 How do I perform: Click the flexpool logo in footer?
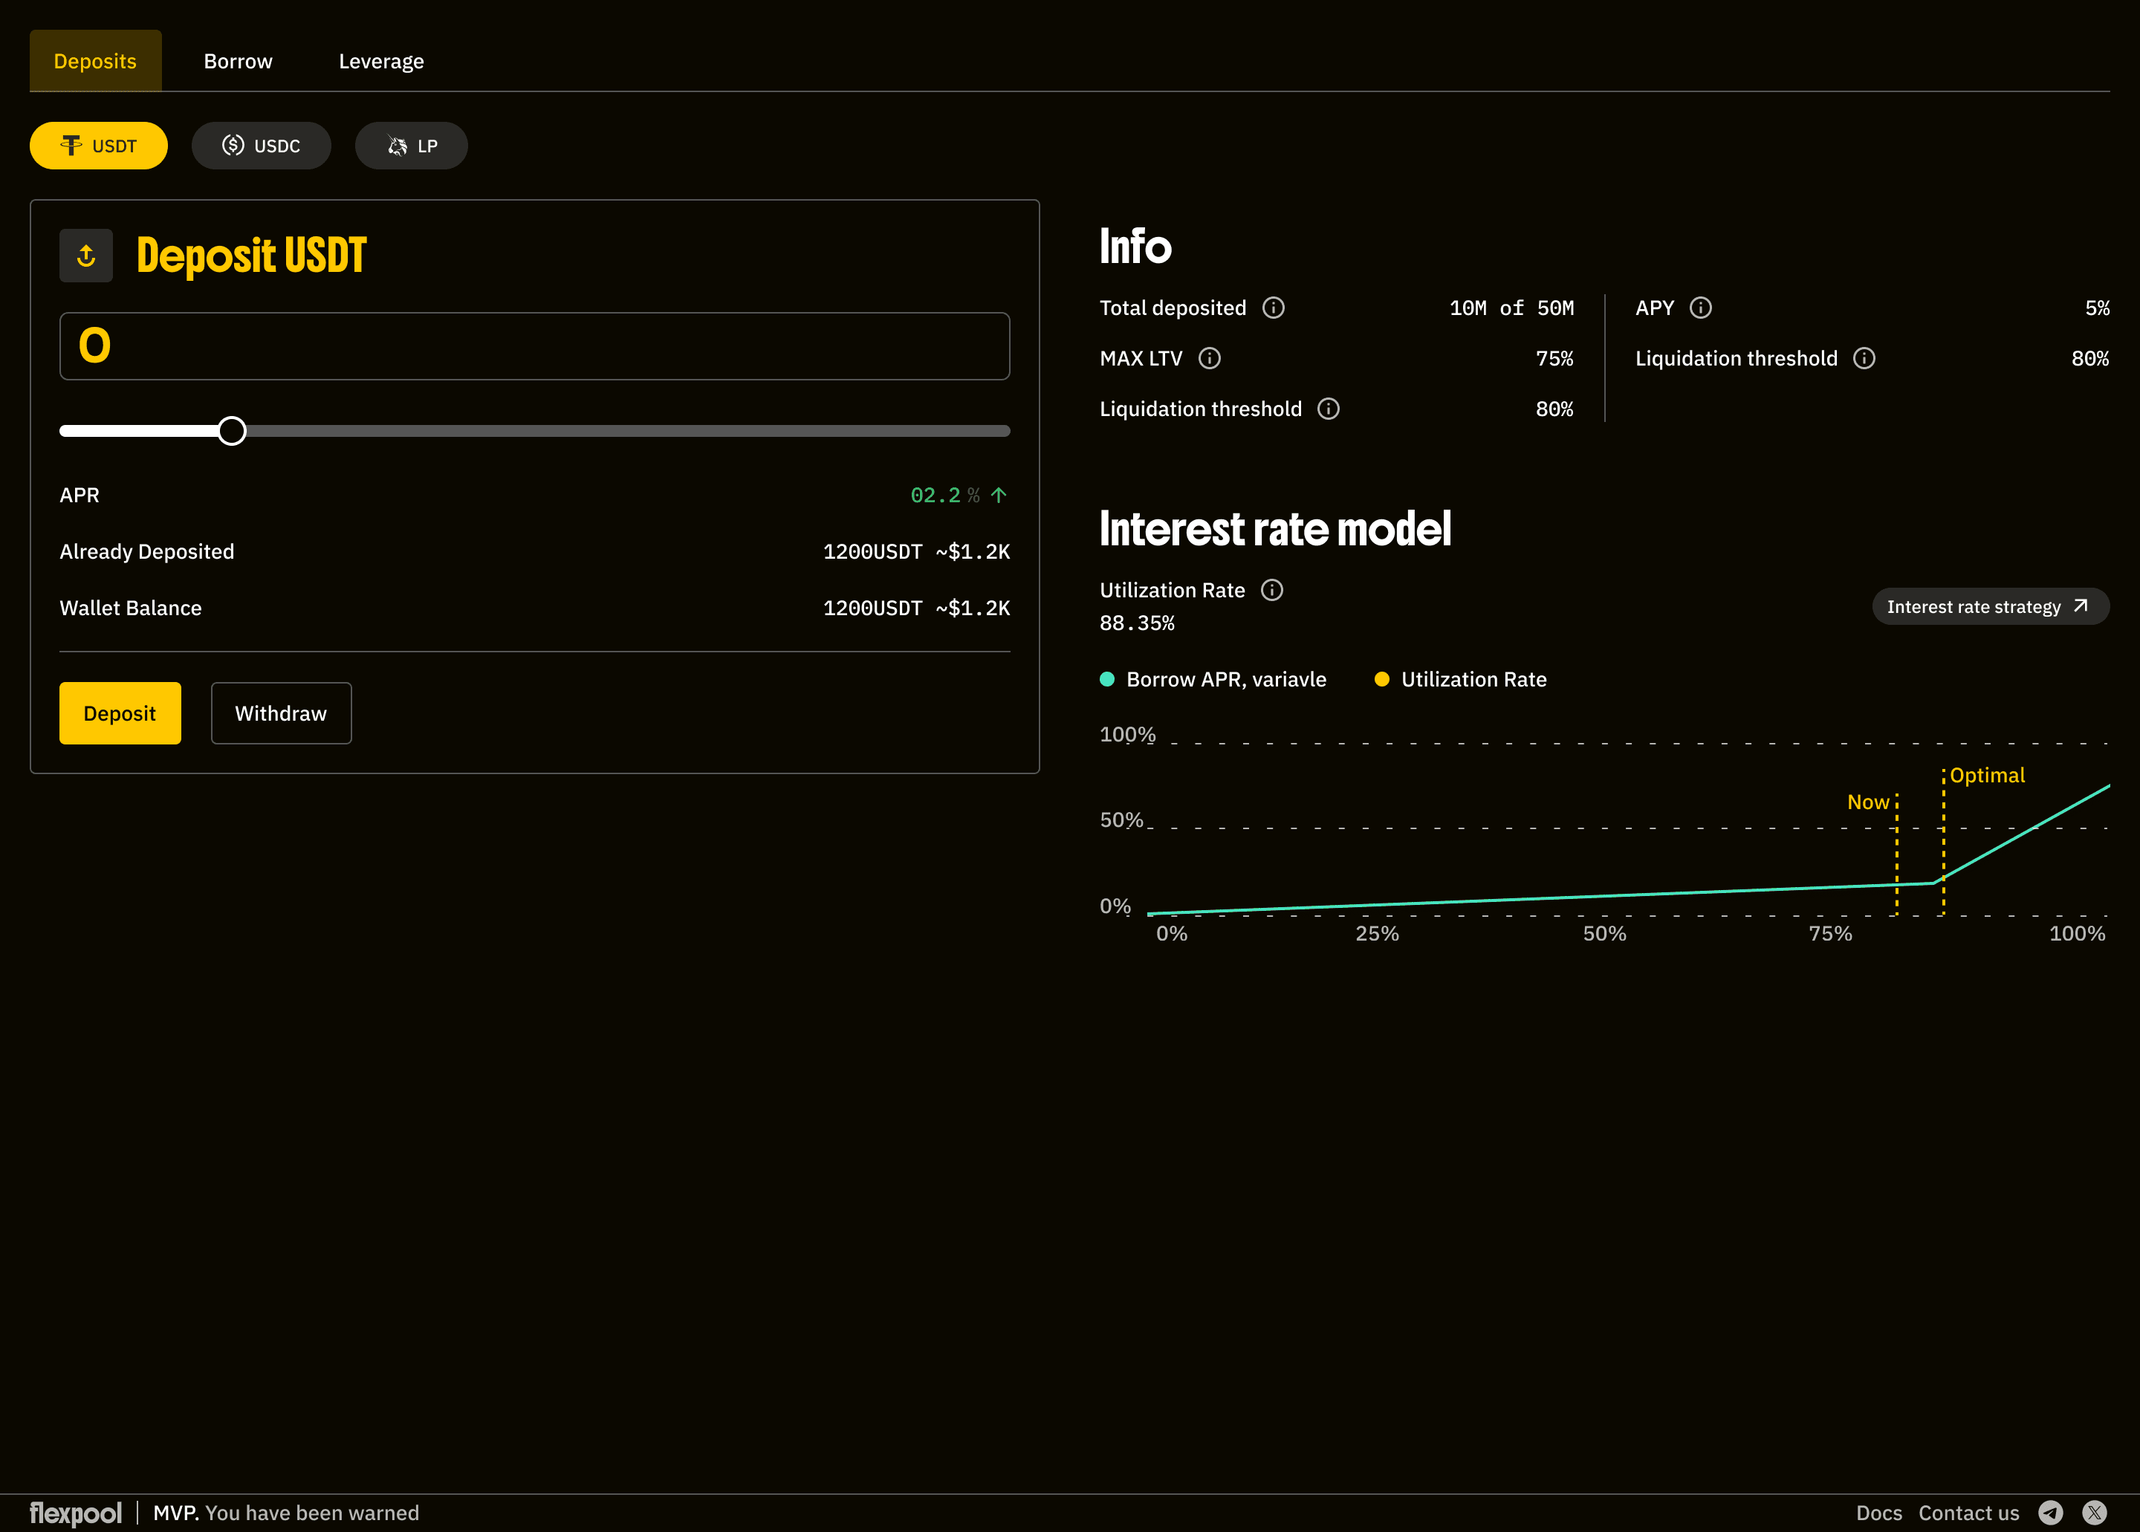[x=76, y=1513]
